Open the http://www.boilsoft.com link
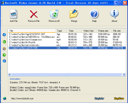This screenshot has width=128, height=103. point(22,99)
